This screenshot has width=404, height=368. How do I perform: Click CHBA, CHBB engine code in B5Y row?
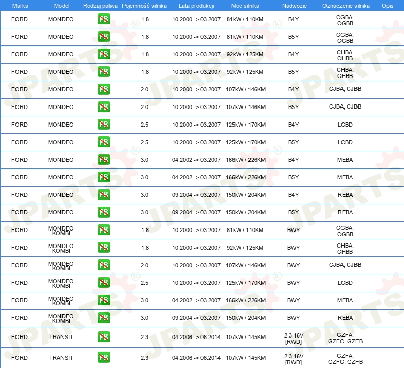tap(345, 73)
